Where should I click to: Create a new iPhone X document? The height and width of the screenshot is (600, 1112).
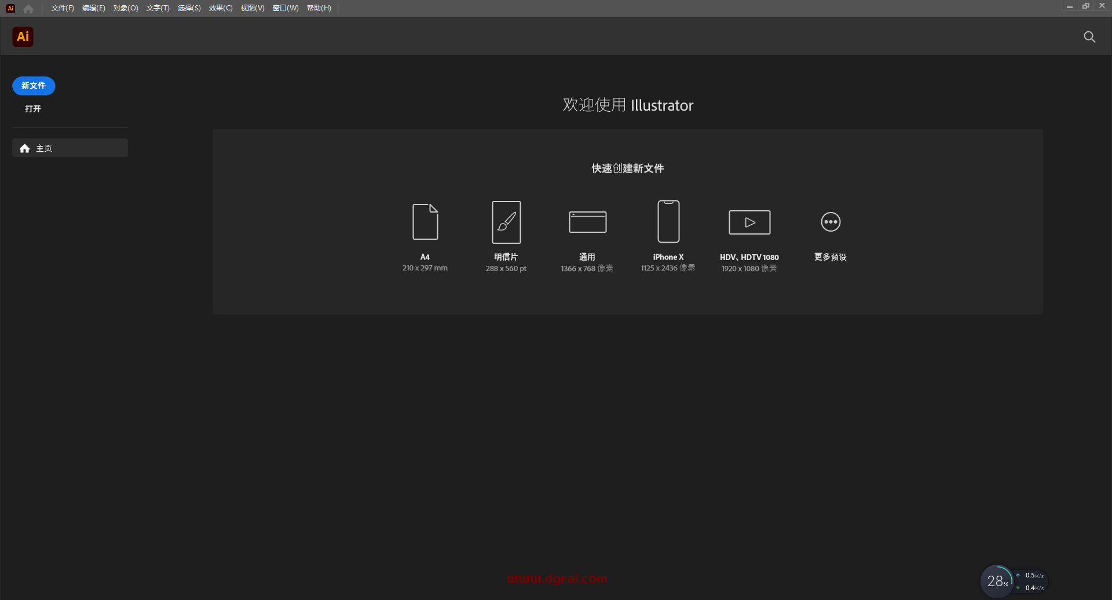click(x=667, y=234)
